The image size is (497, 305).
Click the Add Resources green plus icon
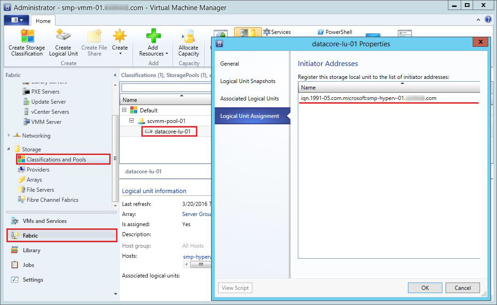pyautogui.click(x=153, y=36)
